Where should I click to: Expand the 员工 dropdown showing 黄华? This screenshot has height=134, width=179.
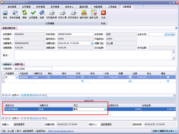pyautogui.click(x=105, y=109)
